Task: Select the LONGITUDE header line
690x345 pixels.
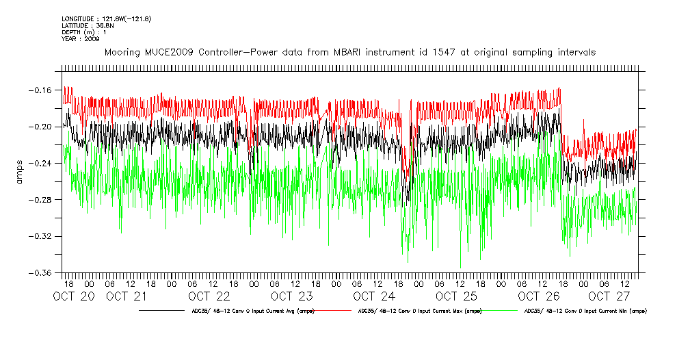Action: (x=106, y=18)
